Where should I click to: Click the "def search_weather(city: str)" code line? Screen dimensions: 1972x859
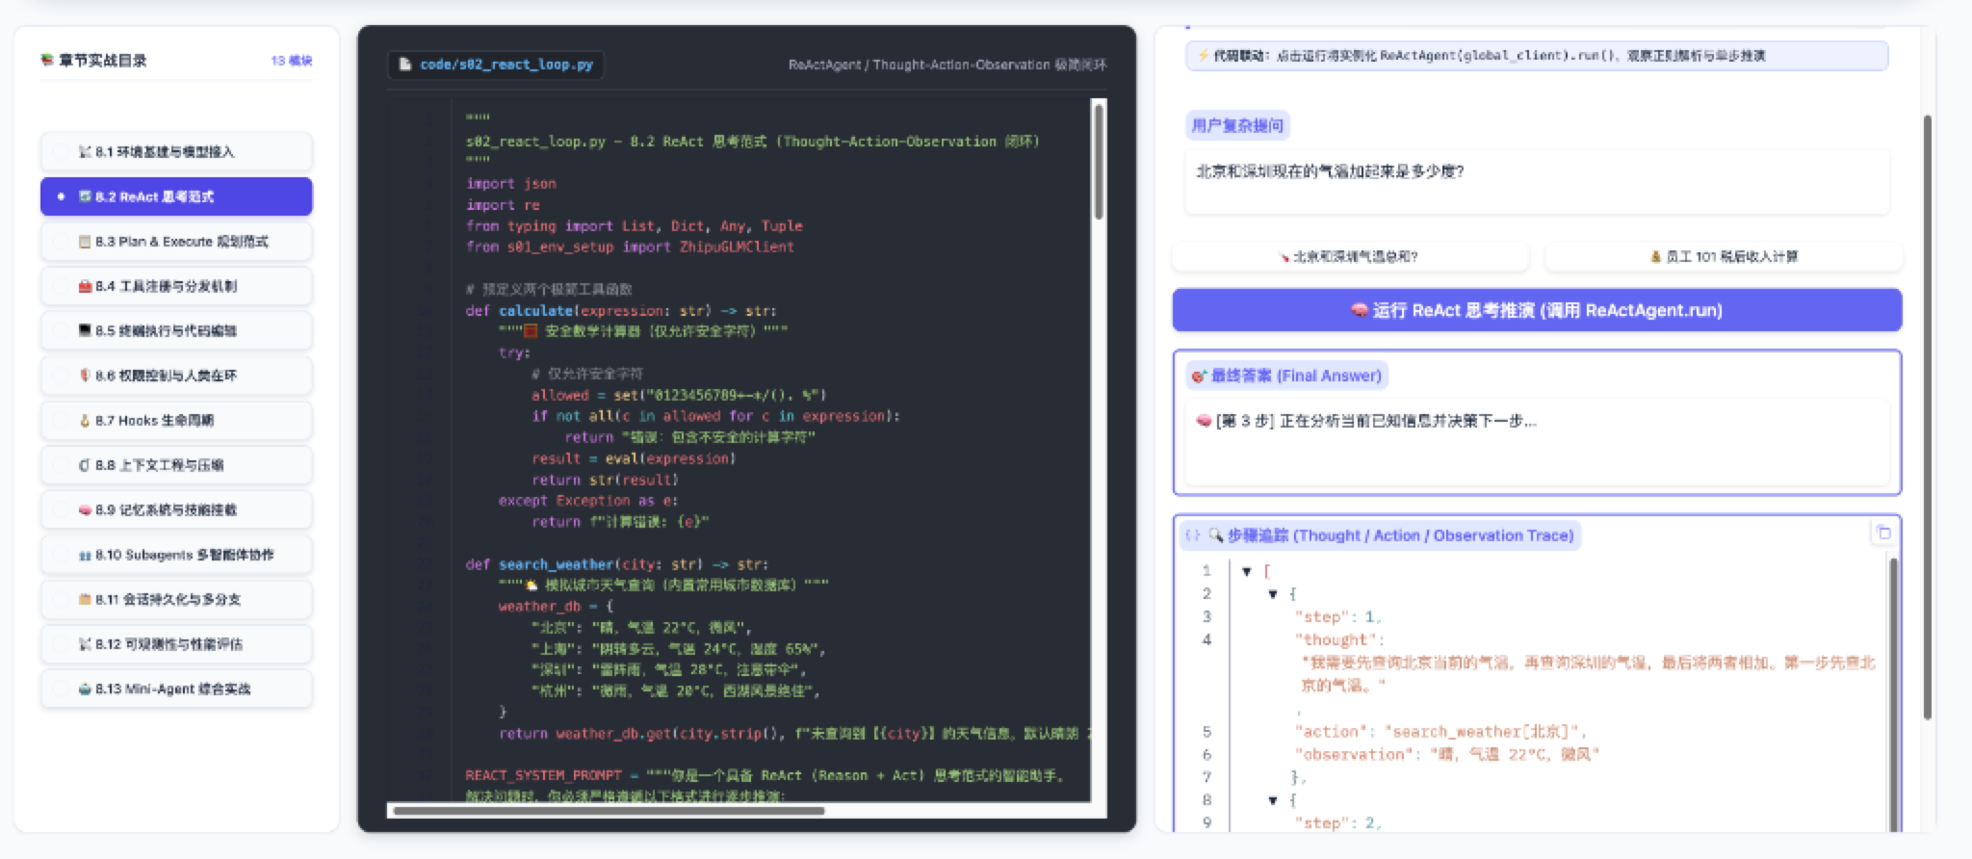point(617,564)
